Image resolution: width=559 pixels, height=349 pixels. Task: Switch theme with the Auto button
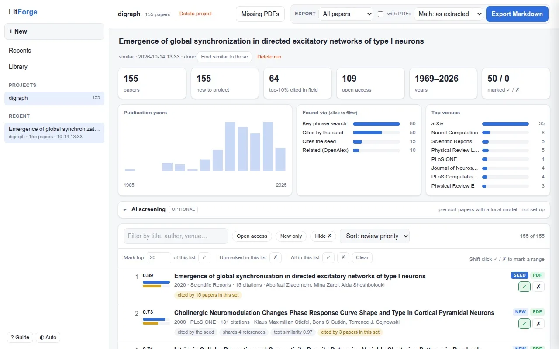(x=48, y=337)
